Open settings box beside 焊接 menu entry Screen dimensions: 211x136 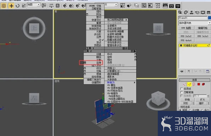(x=85, y=74)
